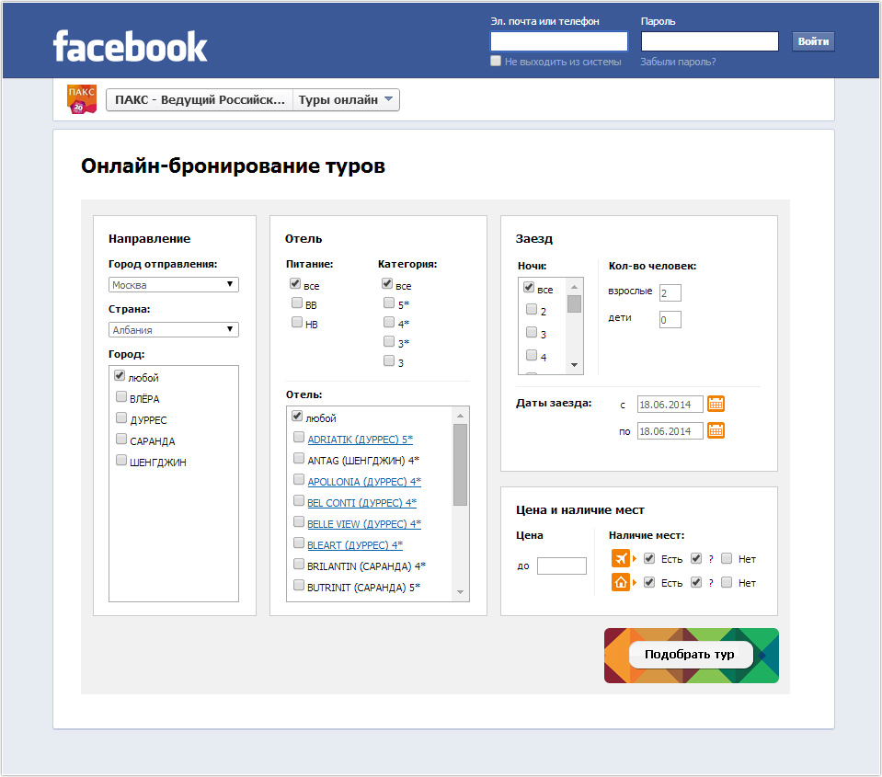Check the BB meal option

coord(297,303)
